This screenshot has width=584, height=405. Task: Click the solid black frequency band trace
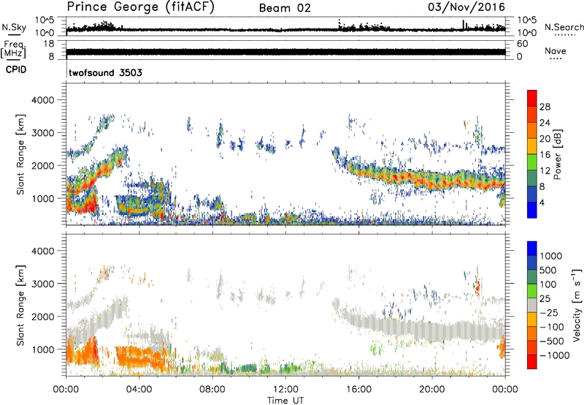point(285,52)
